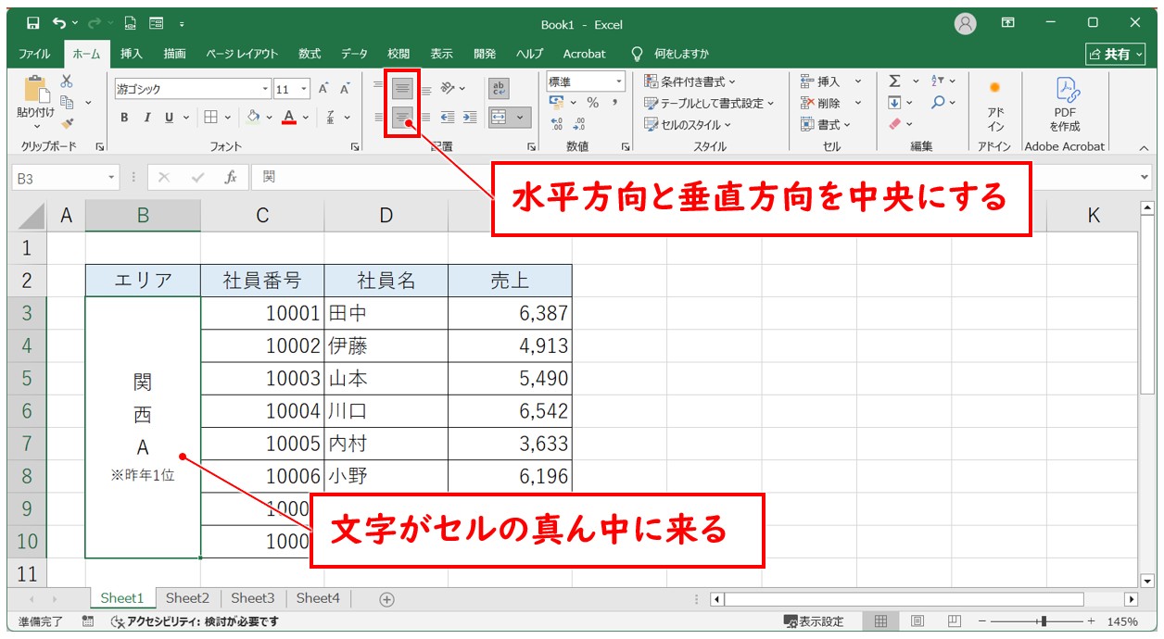Click the 共有 share button

tap(1116, 55)
